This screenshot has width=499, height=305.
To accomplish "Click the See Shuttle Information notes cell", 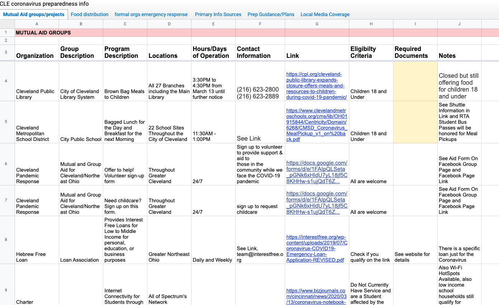I will 459,122.
